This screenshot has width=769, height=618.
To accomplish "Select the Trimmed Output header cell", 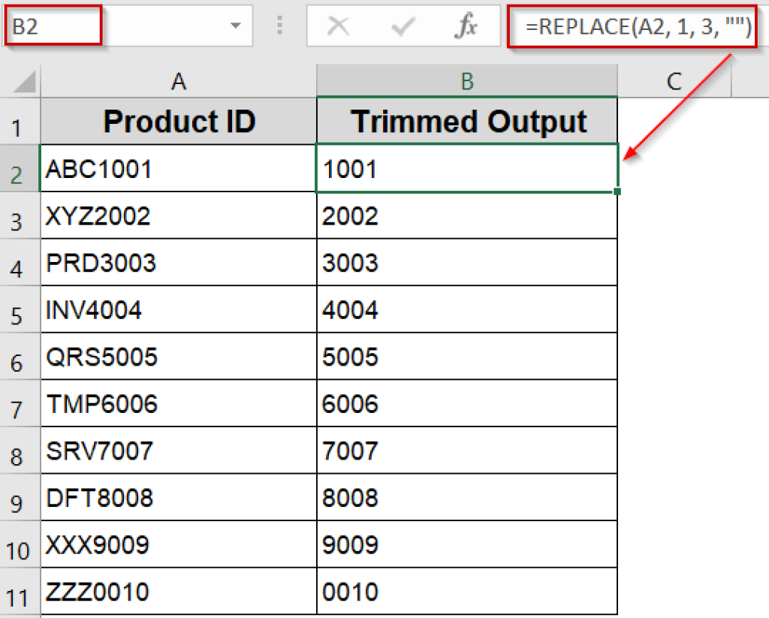I will click(467, 121).
